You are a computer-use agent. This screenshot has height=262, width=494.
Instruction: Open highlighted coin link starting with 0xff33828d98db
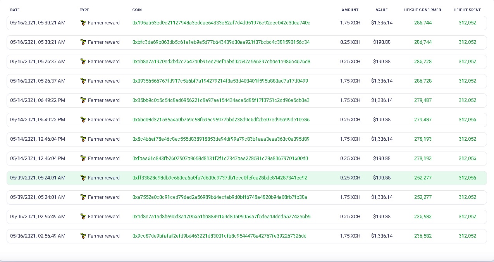tap(220, 178)
